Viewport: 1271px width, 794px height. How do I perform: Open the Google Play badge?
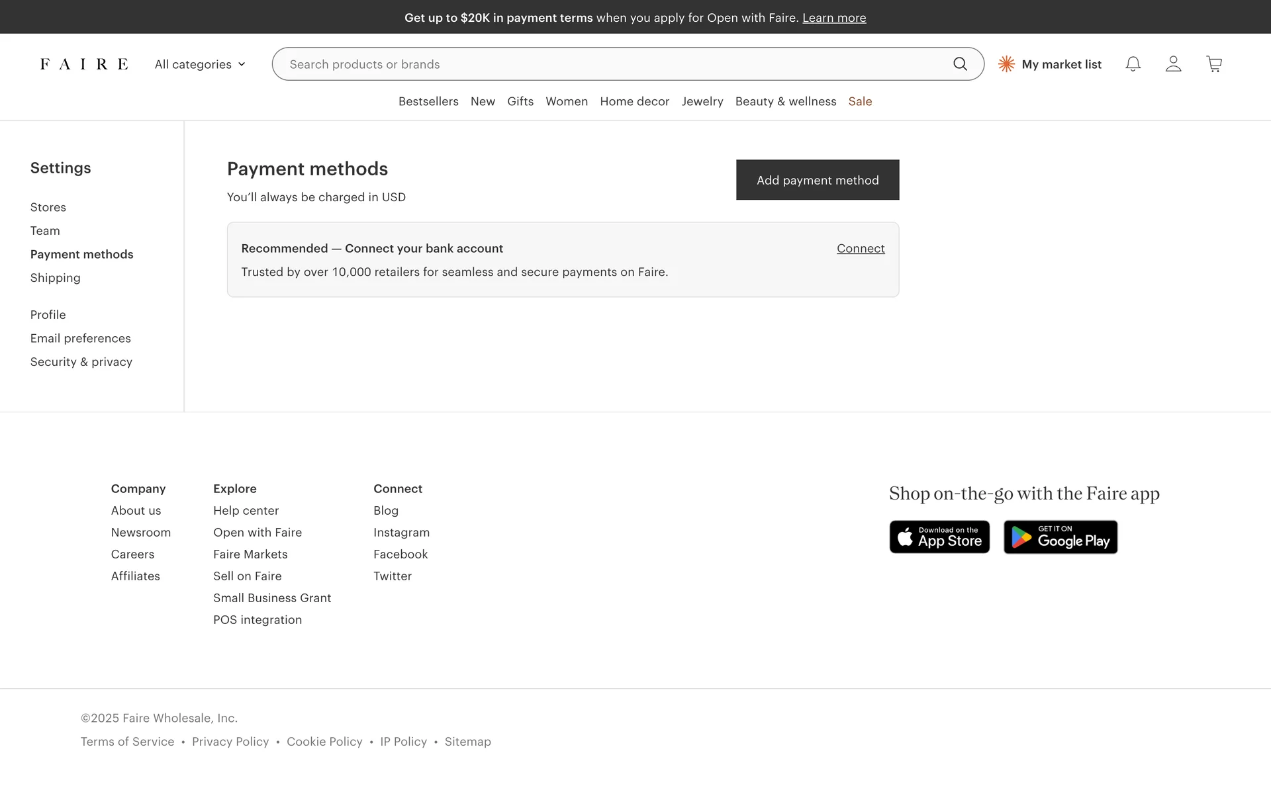pos(1060,537)
